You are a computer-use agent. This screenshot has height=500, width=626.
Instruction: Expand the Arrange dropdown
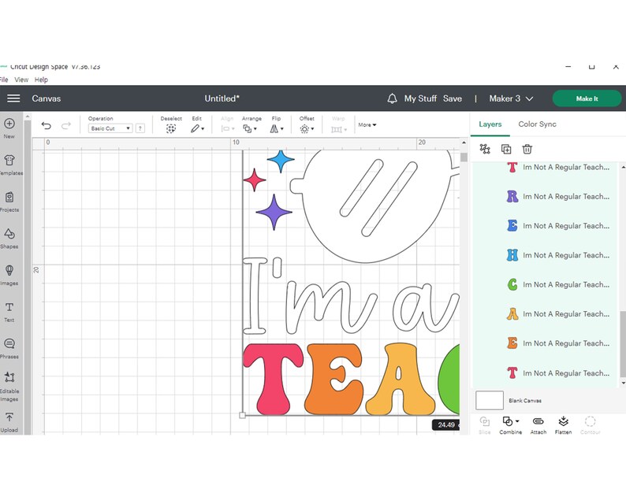pyautogui.click(x=250, y=128)
